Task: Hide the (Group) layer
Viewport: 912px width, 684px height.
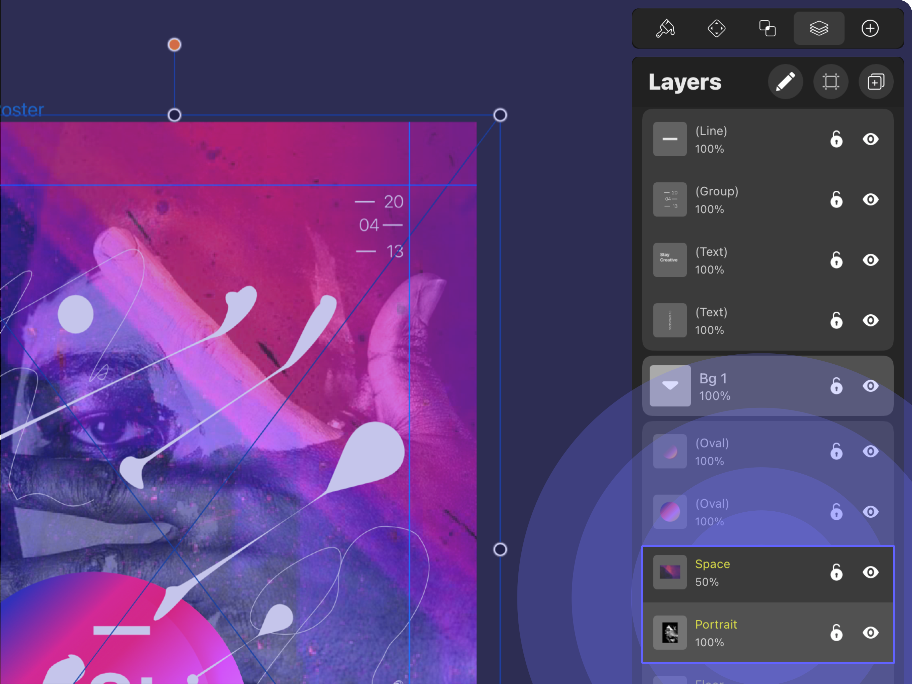Action: (x=870, y=200)
